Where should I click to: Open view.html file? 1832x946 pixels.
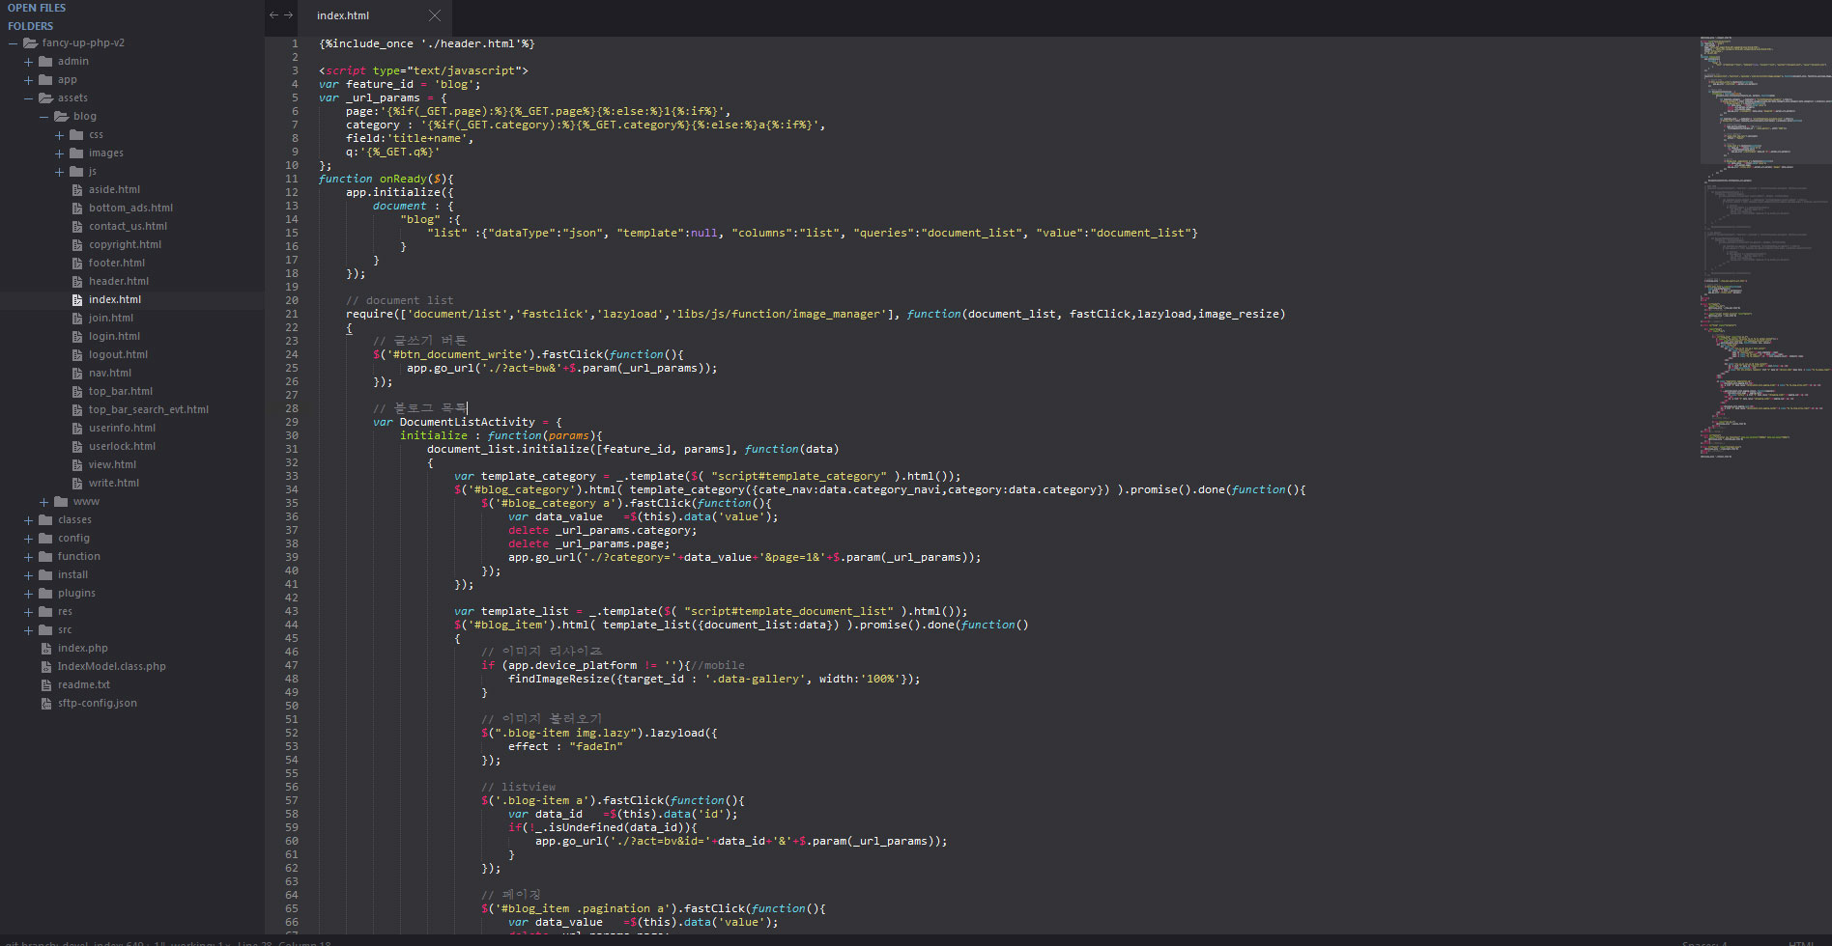coord(112,464)
